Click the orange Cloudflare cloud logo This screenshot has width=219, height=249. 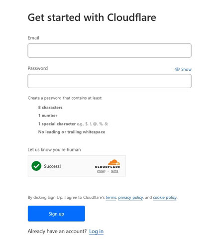point(114,162)
